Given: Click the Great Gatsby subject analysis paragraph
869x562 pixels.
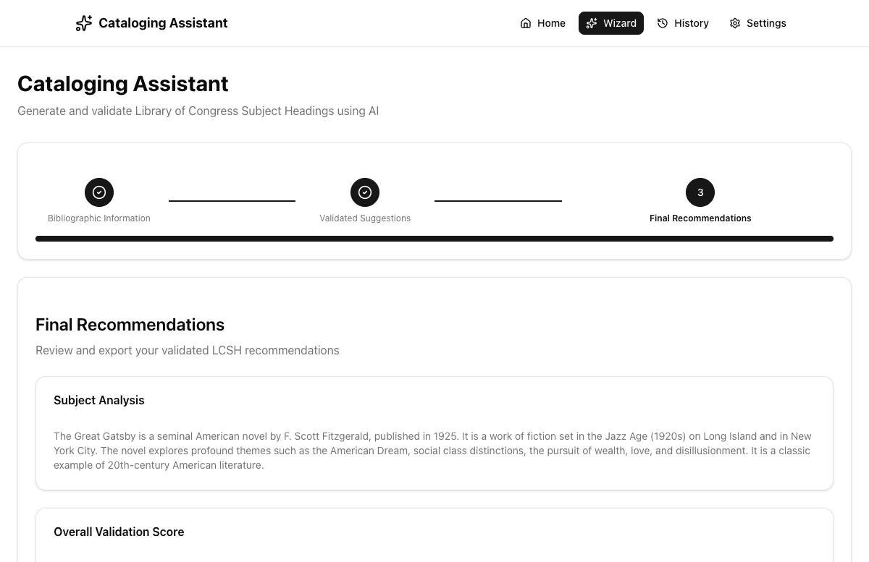Looking at the screenshot, I should click(432, 451).
